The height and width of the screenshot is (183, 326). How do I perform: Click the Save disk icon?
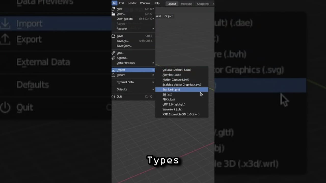pos(113,36)
